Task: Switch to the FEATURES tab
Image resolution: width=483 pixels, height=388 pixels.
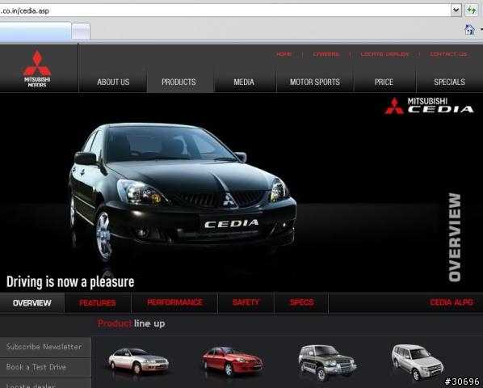Action: click(x=98, y=303)
